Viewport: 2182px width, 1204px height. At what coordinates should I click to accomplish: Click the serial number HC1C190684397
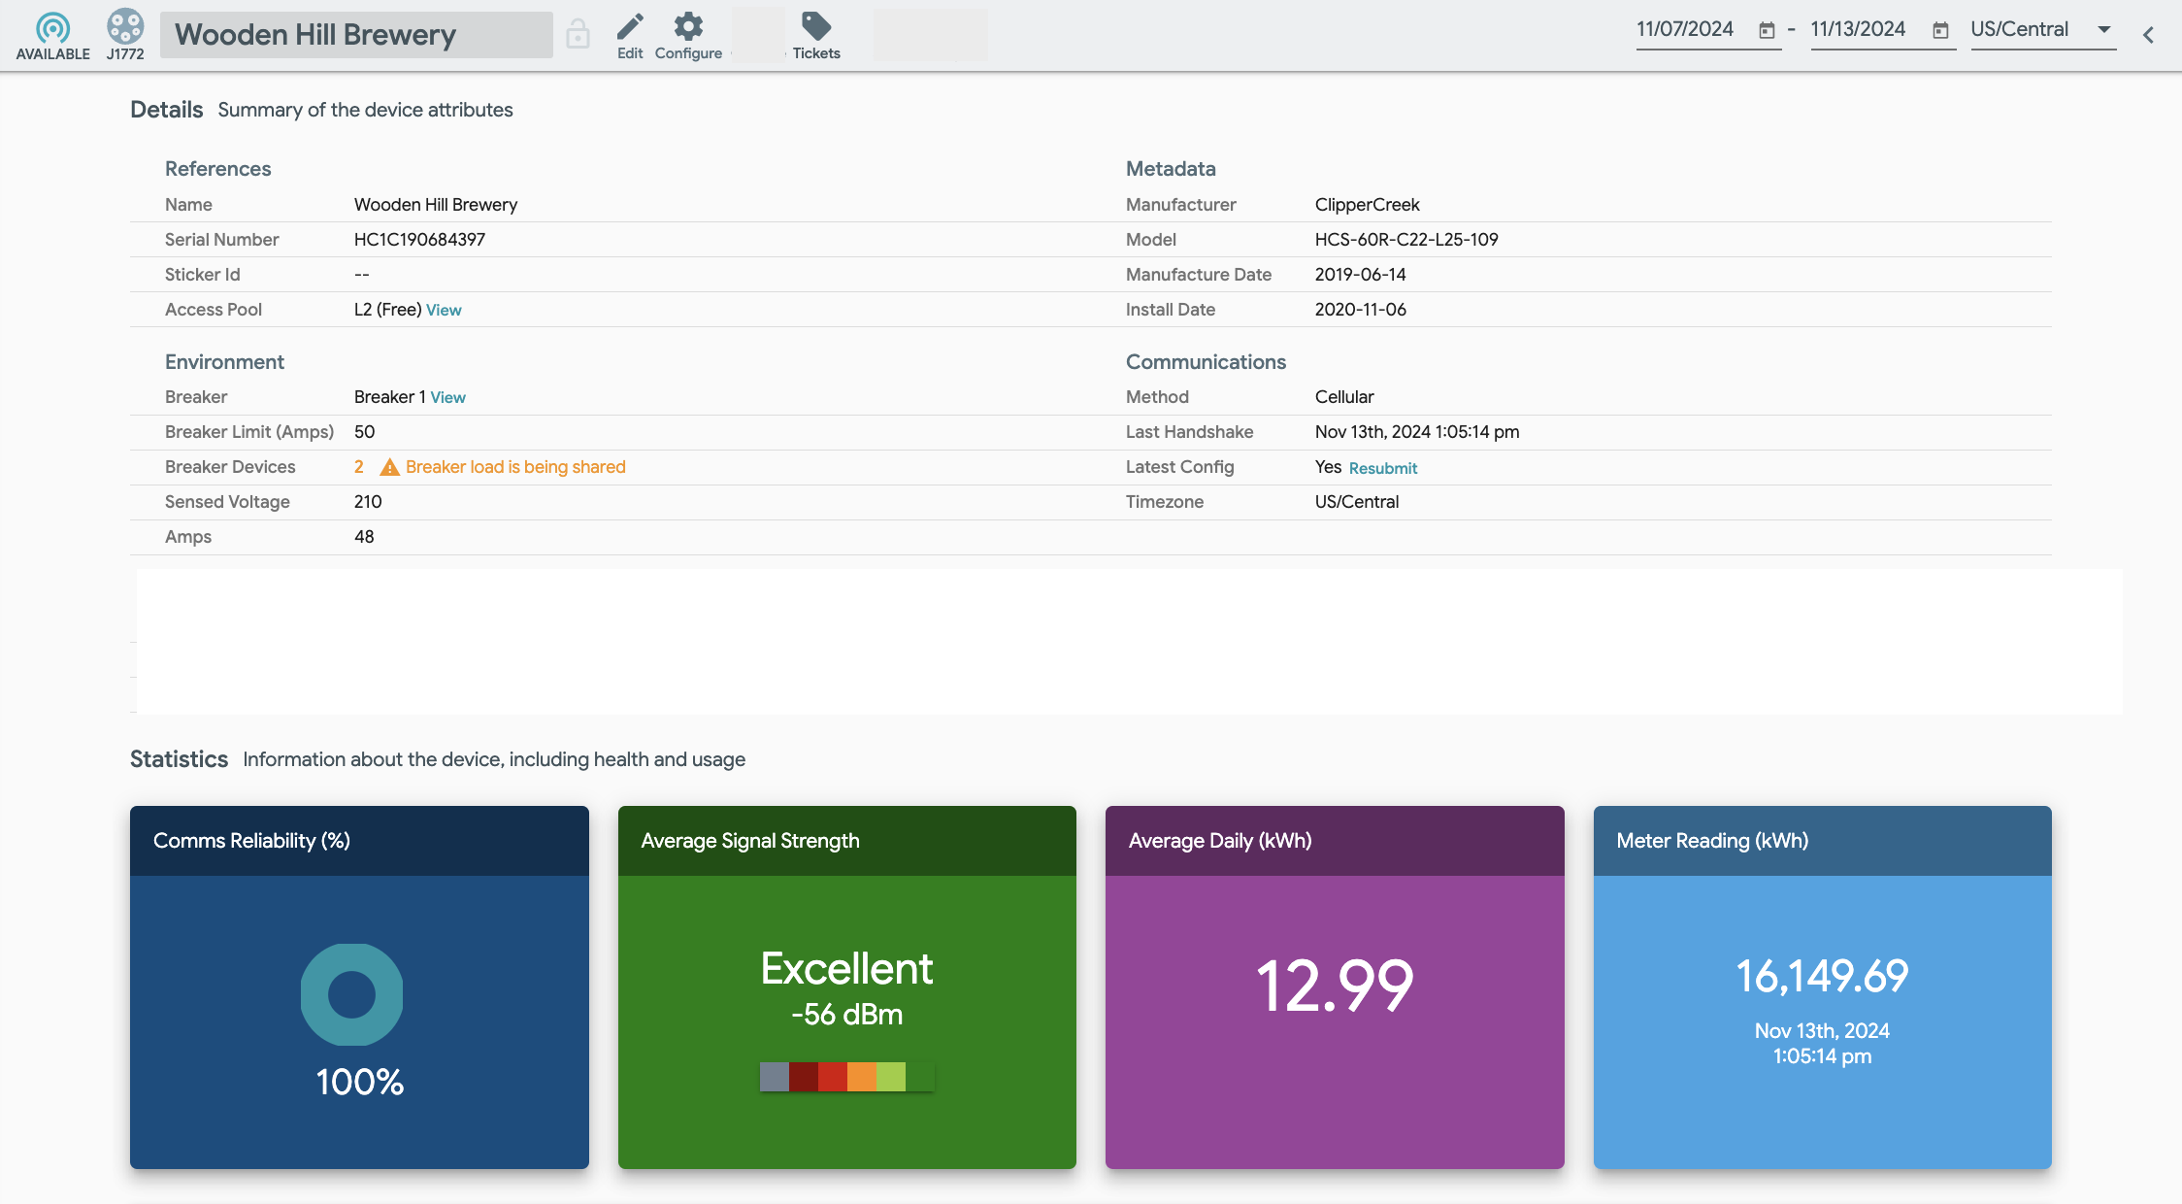point(419,240)
